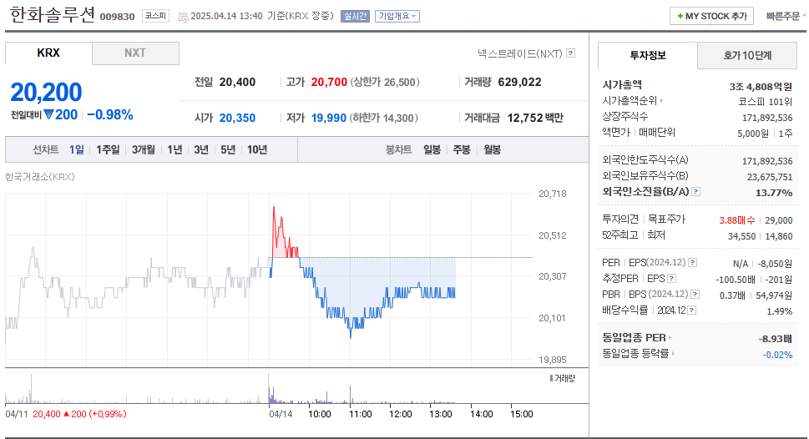Image resolution: width=809 pixels, height=439 pixels.
Task: Click the 3.88매수 investment opinion
Action: 736,220
